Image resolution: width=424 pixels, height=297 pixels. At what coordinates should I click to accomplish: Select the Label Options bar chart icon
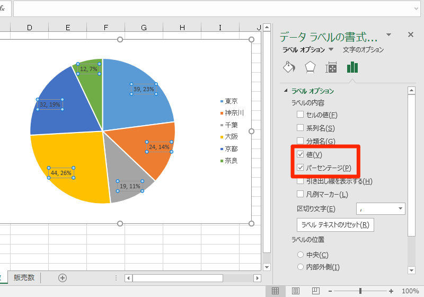[352, 67]
